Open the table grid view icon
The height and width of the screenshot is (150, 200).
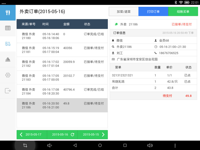click(8, 28)
